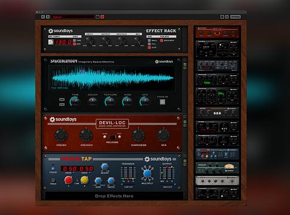Toggle the red MIDI sync option
Screen dimensions: 290x215
74,44
